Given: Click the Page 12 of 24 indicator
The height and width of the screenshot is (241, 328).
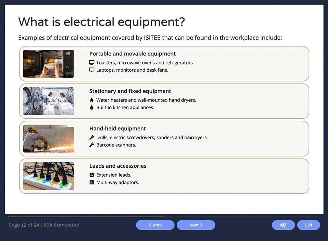Looking at the screenshot, I should point(24,225).
